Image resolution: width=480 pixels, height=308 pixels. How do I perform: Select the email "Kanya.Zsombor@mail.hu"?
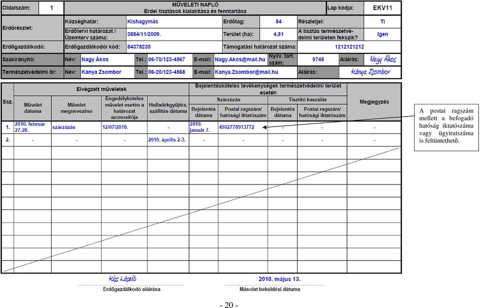(246, 72)
